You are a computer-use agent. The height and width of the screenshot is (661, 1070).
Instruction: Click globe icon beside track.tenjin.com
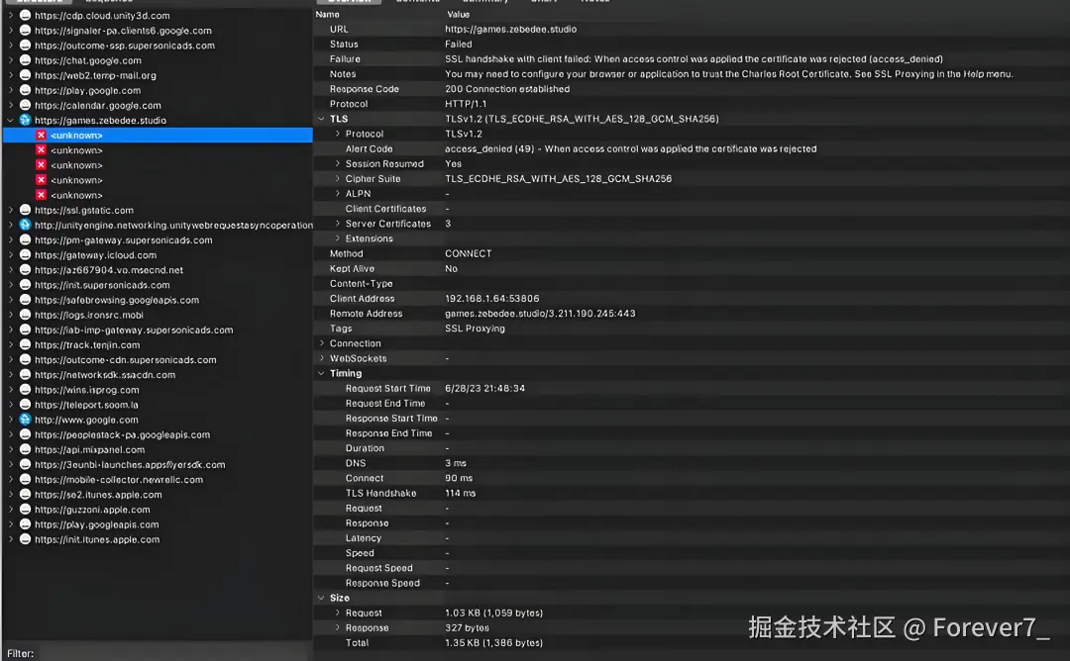tap(25, 344)
